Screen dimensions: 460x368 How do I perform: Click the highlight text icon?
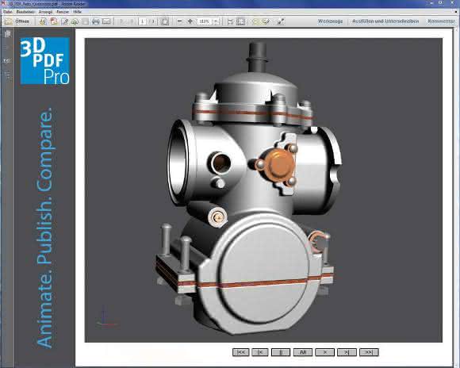pos(266,21)
